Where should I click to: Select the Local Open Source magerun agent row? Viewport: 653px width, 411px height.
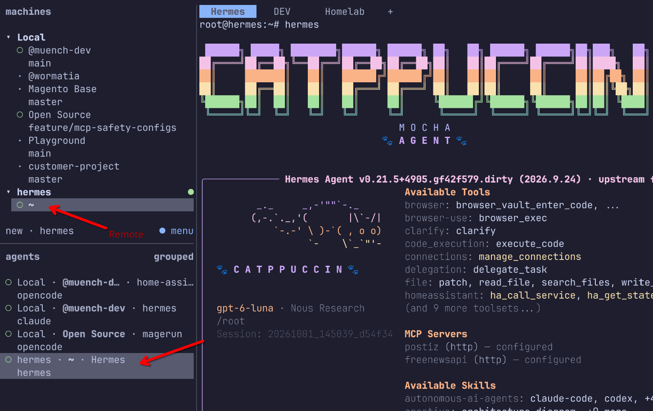pyautogui.click(x=97, y=340)
